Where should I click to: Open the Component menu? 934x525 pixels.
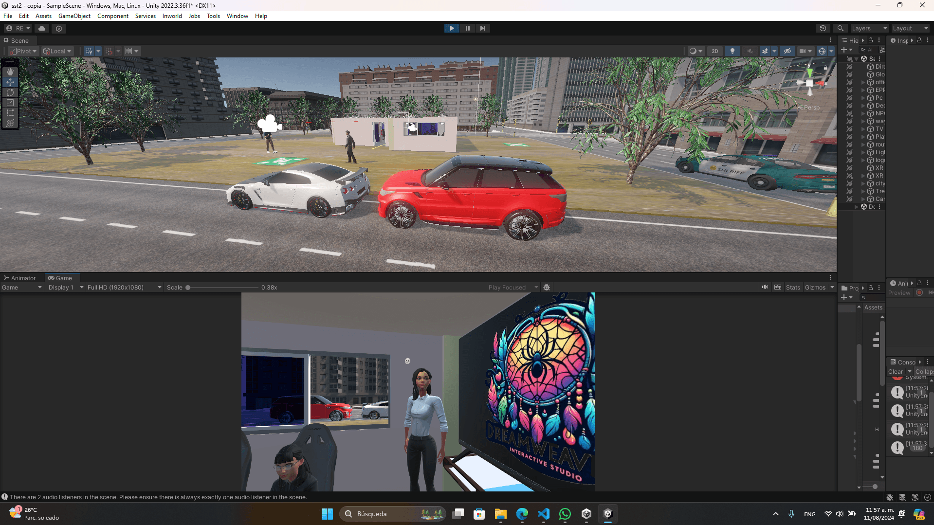(x=113, y=16)
